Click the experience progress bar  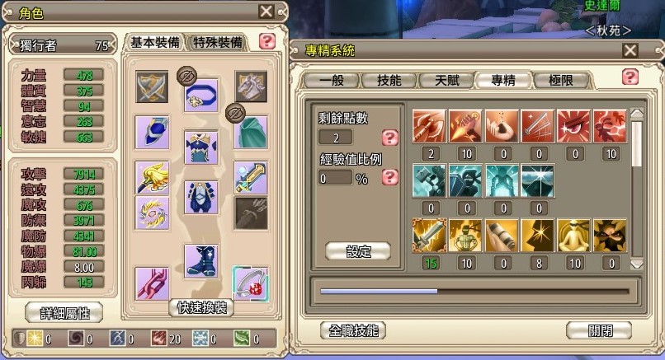point(474,292)
